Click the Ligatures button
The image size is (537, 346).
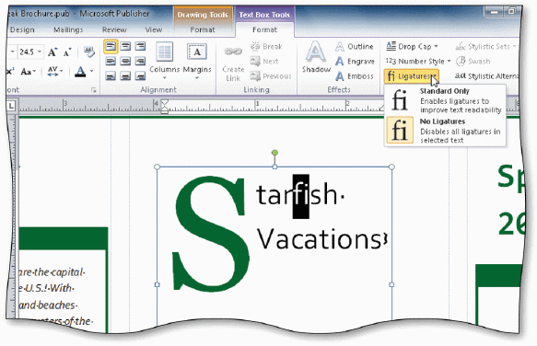[x=412, y=76]
